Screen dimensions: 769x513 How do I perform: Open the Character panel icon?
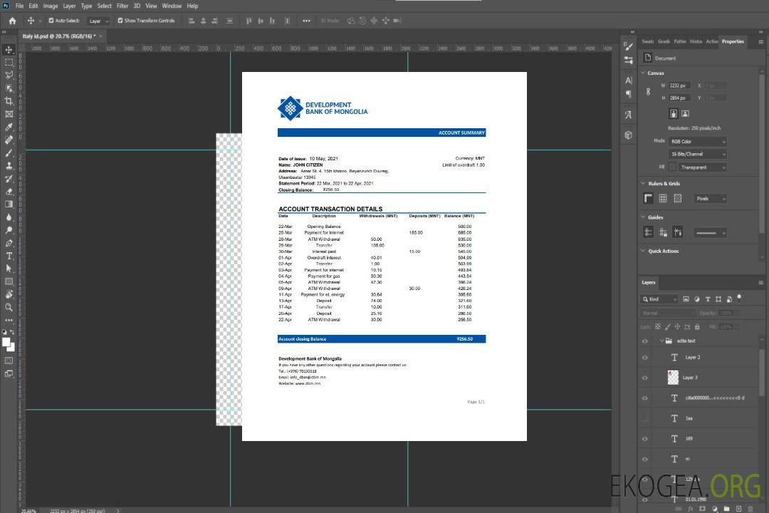coord(628,81)
